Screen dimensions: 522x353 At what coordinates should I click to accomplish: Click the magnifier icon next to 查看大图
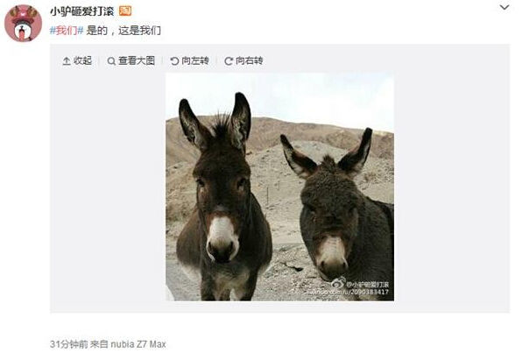111,61
